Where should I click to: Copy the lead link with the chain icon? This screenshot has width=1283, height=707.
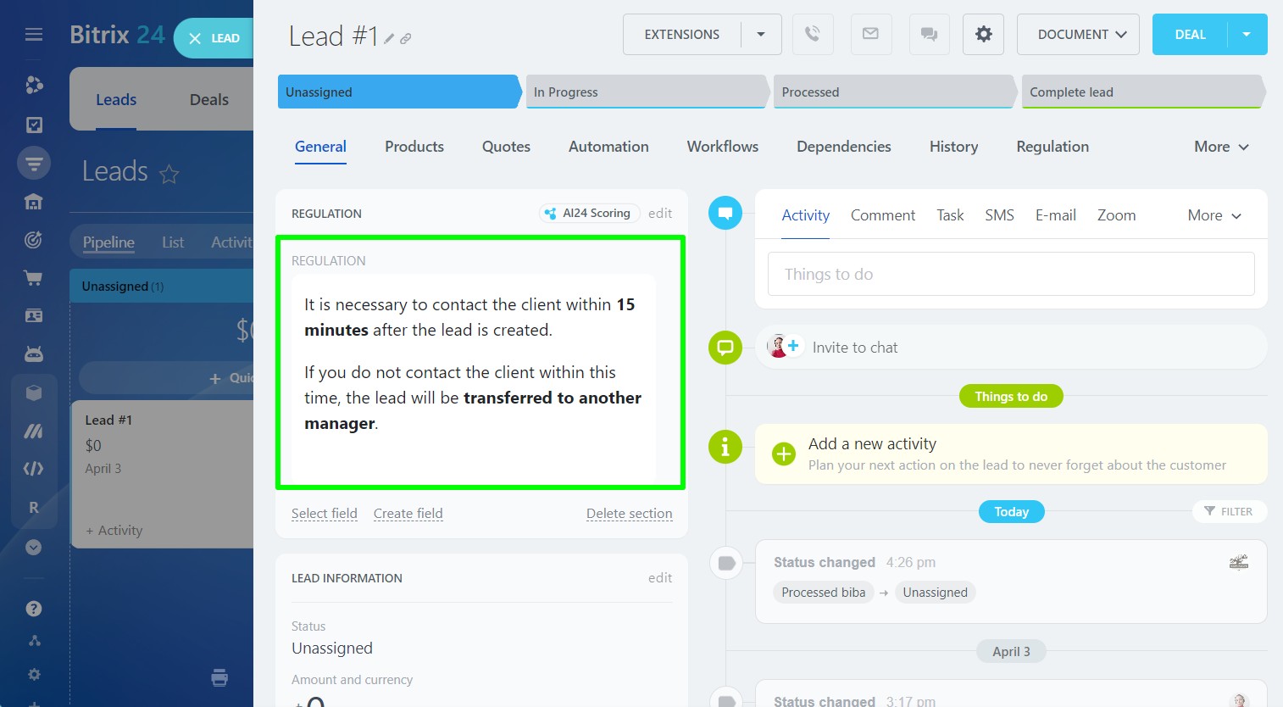point(406,39)
